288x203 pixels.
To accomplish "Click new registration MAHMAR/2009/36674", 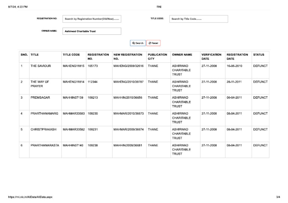I will point(129,129).
